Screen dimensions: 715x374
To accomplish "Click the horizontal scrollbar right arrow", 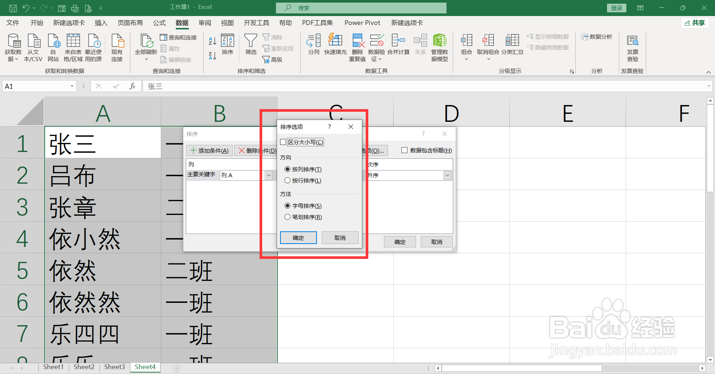I will click(x=702, y=368).
